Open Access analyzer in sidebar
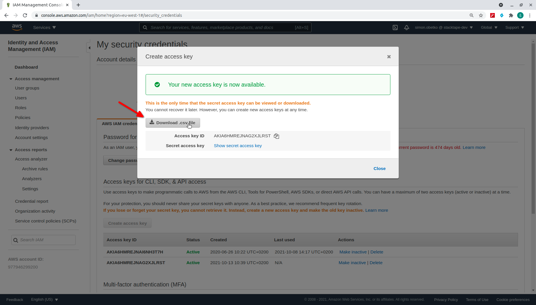The width and height of the screenshot is (536, 305). pyautogui.click(x=31, y=159)
